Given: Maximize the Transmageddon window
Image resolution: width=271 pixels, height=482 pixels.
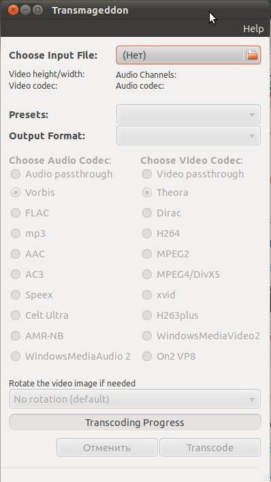Looking at the screenshot, I should 37,10.
